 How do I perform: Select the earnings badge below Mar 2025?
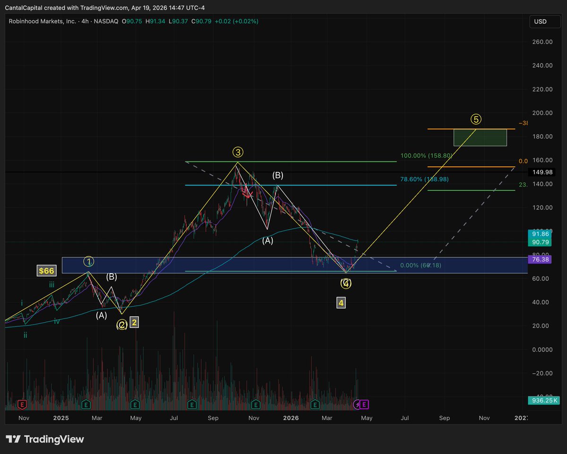86,405
